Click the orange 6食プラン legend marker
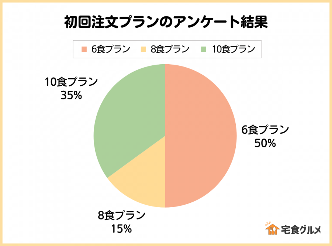This screenshot has width=332, height=246. coord(84,49)
